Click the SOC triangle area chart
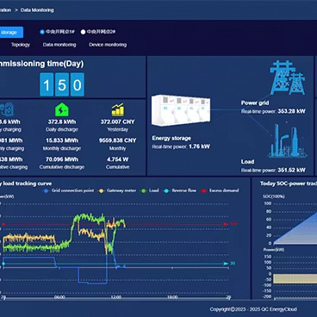The height and width of the screenshot is (317, 317). pyautogui.click(x=295, y=227)
